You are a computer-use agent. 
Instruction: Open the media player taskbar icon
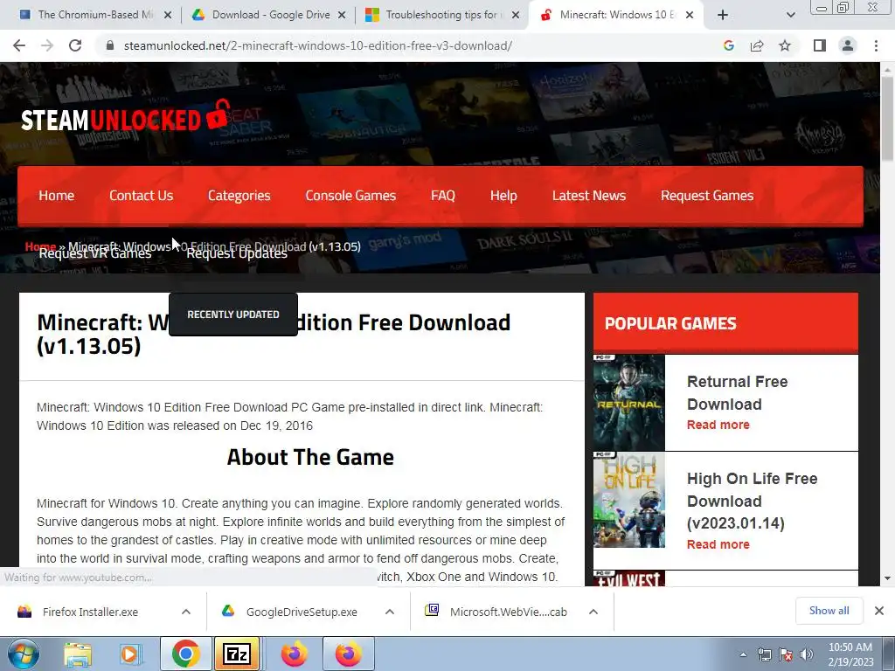tap(129, 654)
